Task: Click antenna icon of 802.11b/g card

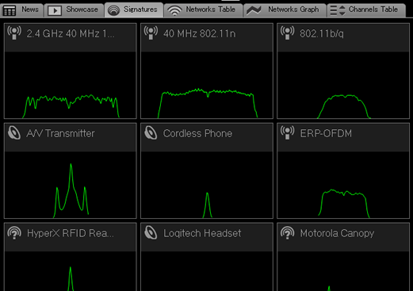Action: pos(287,33)
